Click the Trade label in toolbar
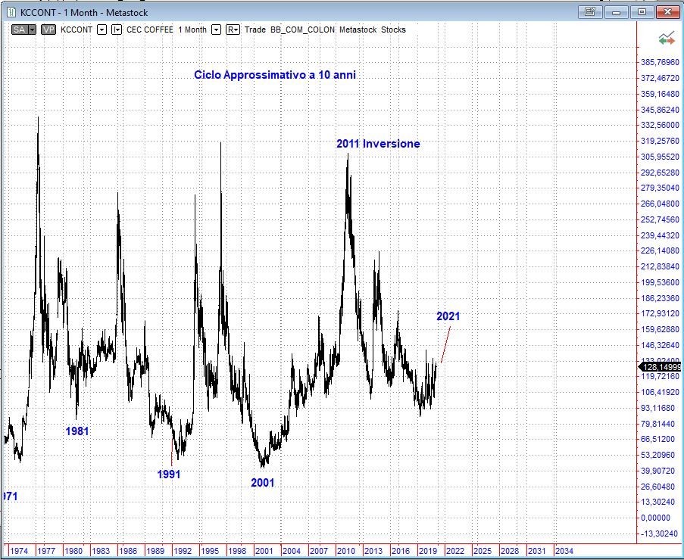684x560 pixels. 255,30
